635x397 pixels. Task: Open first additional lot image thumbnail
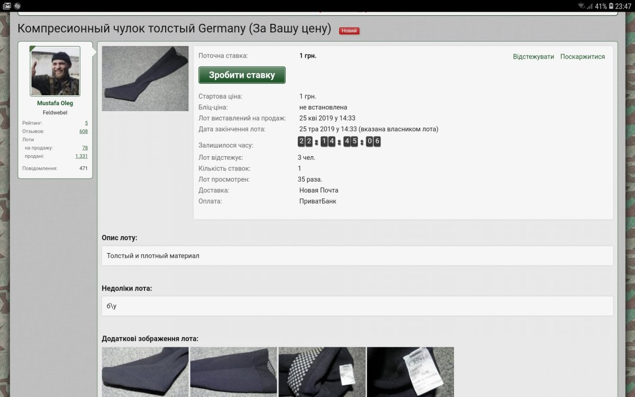click(x=145, y=372)
